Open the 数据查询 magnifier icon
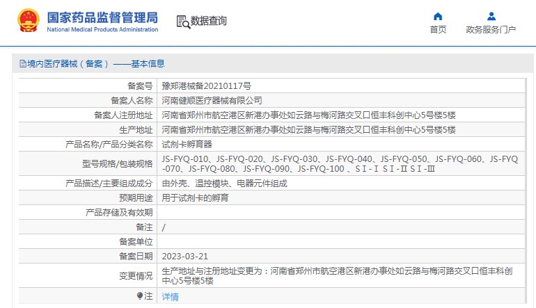This screenshot has height=308, width=536. pyautogui.click(x=183, y=22)
